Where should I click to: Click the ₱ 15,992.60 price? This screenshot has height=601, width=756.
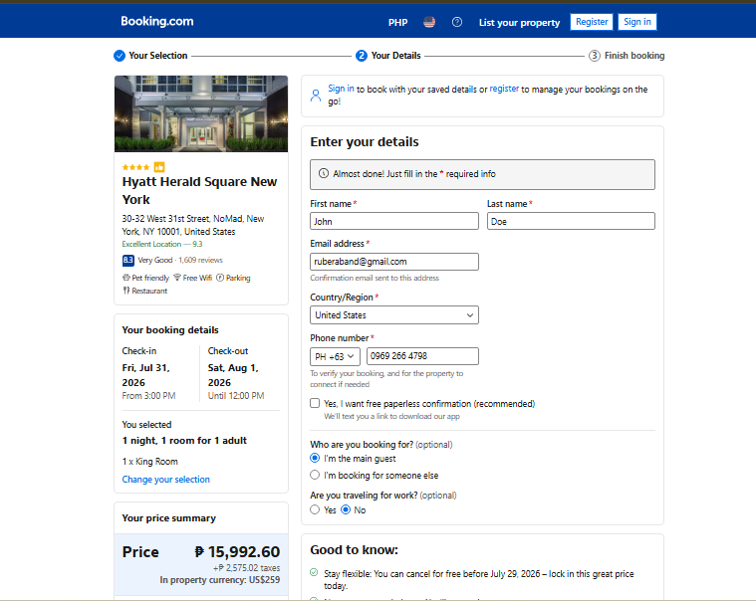[x=237, y=551]
